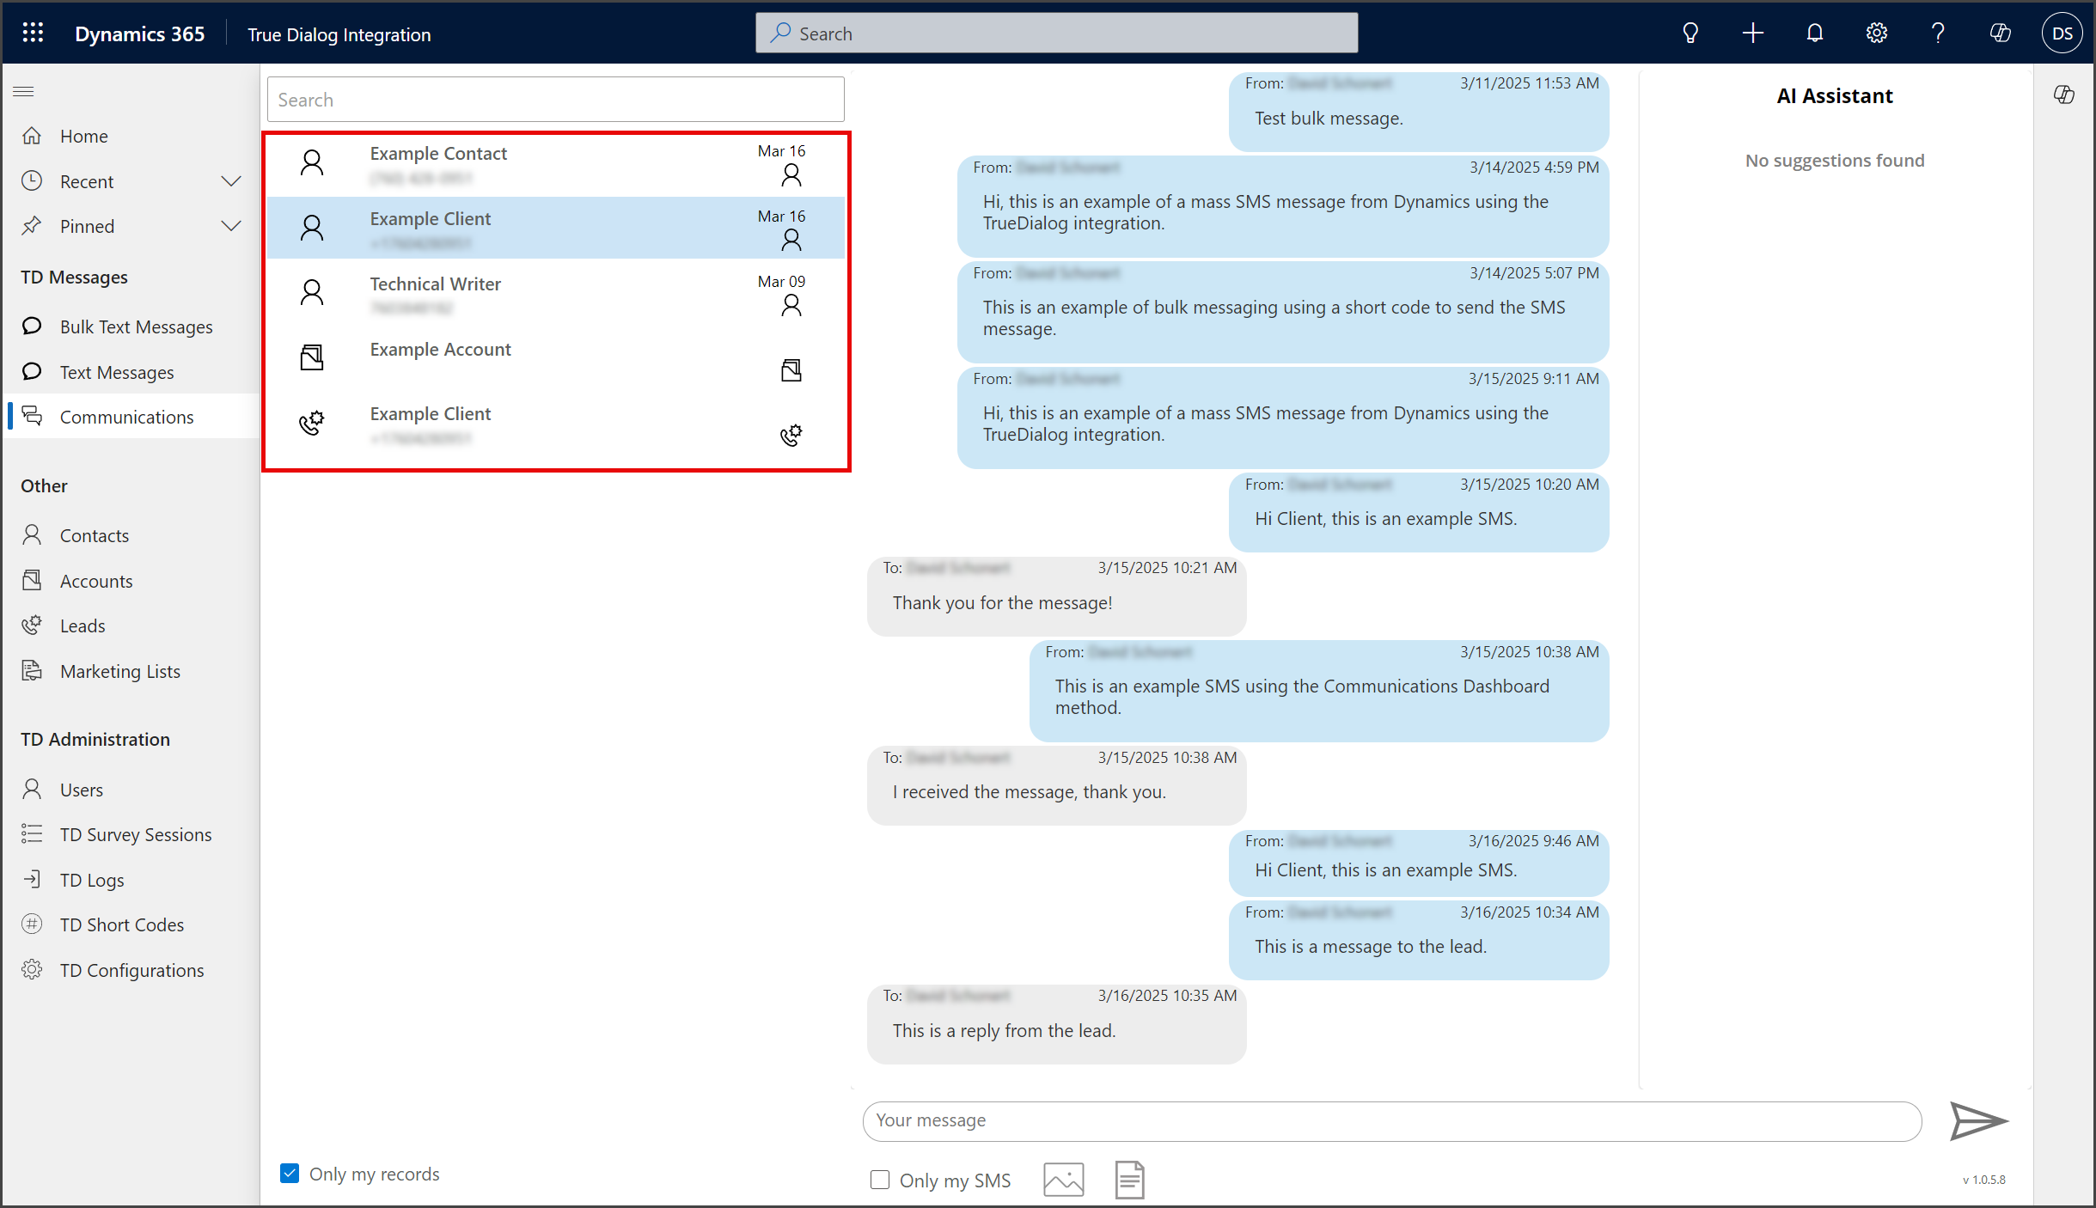
Task: Click the send message arrow
Action: click(x=1978, y=1120)
